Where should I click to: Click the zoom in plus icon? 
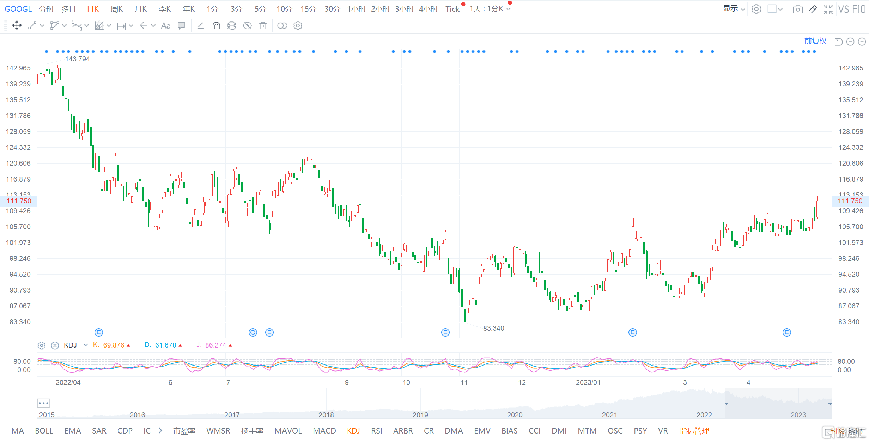pyautogui.click(x=862, y=42)
